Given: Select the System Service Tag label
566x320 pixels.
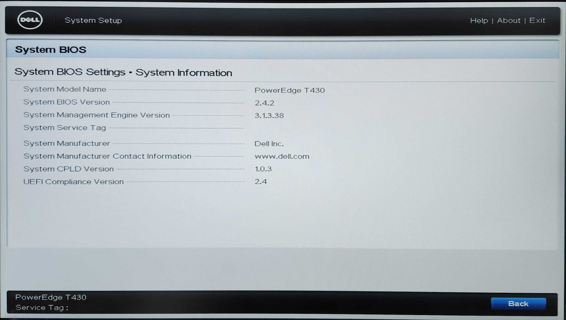Looking at the screenshot, I should pyautogui.click(x=64, y=128).
